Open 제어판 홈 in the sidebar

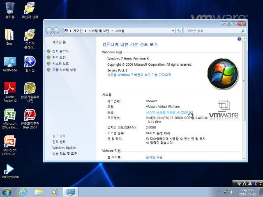(59, 42)
